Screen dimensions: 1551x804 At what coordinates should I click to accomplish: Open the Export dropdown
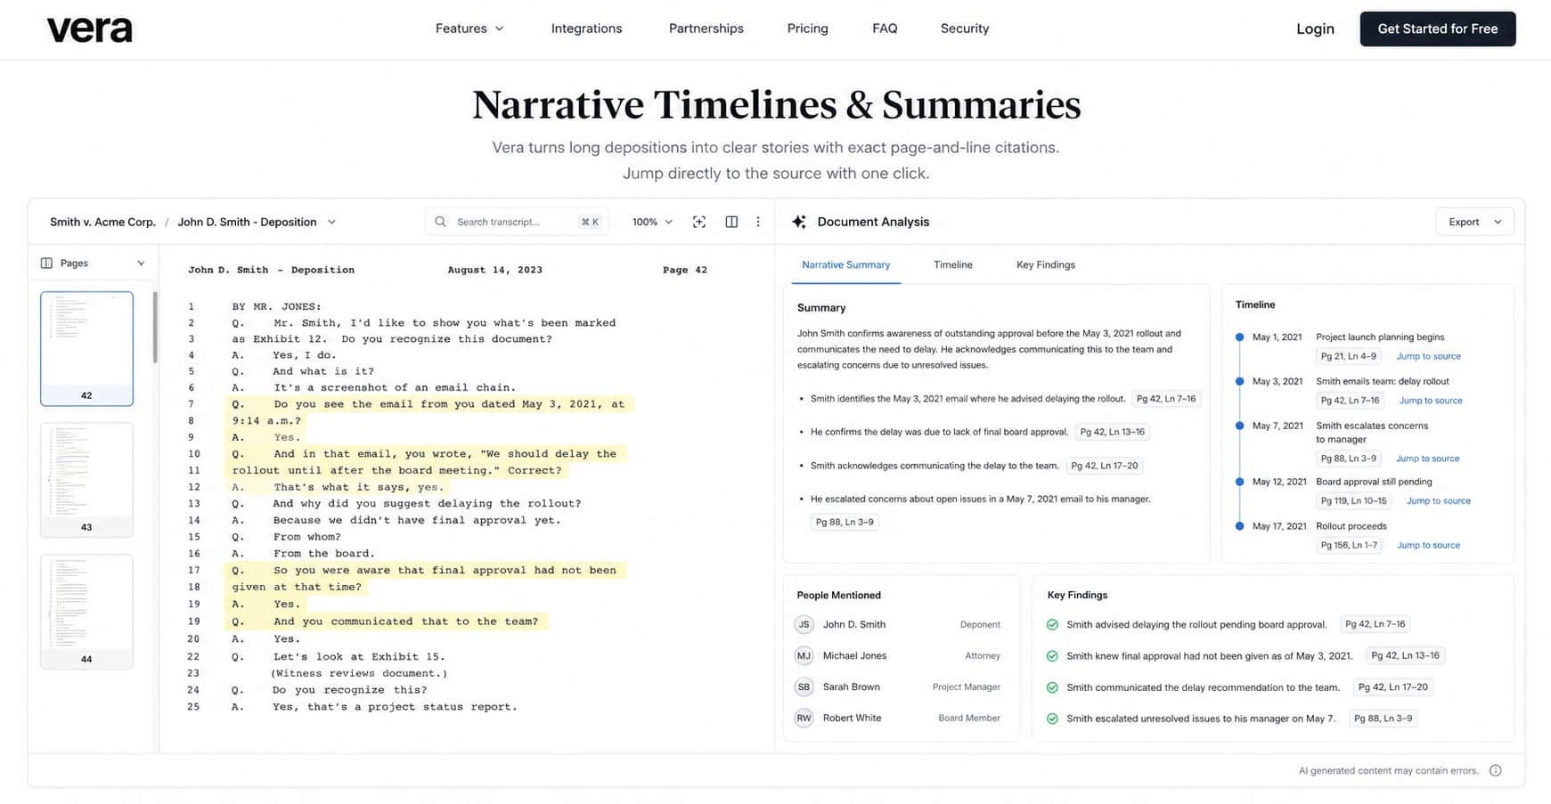coord(1474,222)
